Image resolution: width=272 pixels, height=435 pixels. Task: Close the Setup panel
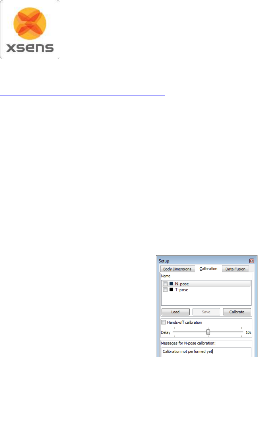251,261
